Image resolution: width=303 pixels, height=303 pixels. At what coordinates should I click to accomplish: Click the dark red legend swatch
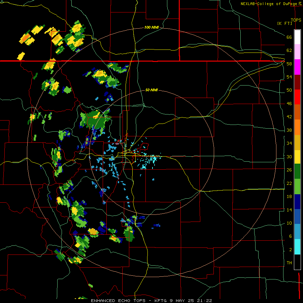click(x=297, y=82)
